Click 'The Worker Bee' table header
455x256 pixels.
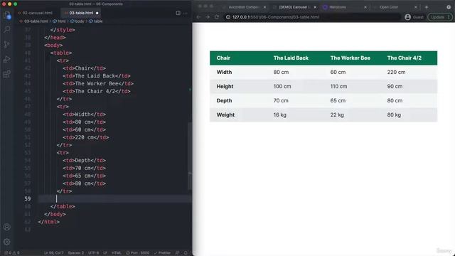pyautogui.click(x=350, y=58)
